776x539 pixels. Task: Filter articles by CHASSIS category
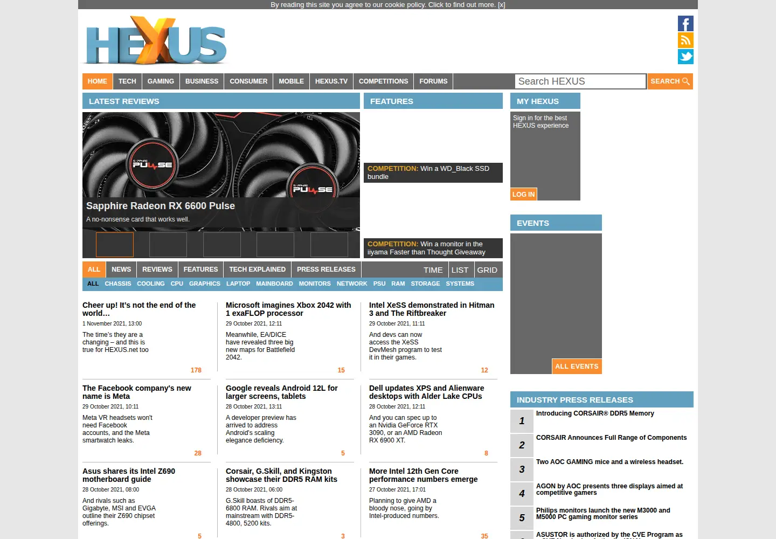click(x=118, y=284)
